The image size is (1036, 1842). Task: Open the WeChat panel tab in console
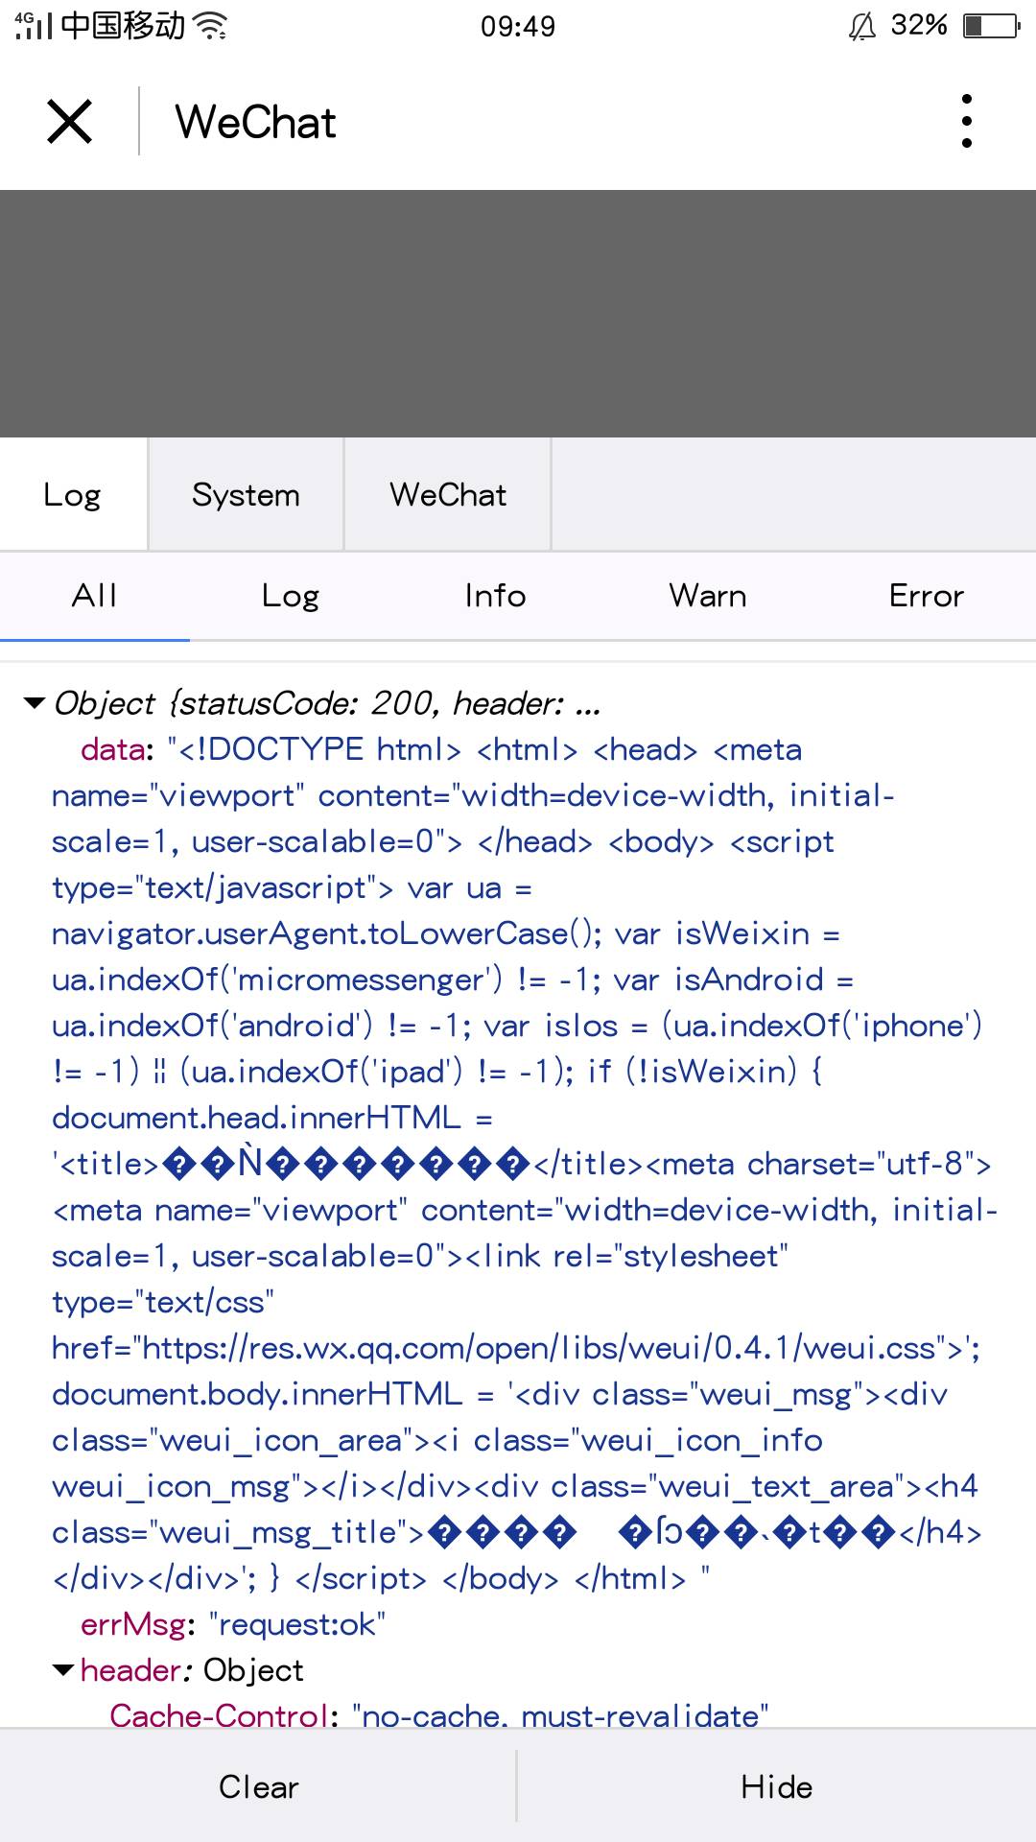(448, 494)
